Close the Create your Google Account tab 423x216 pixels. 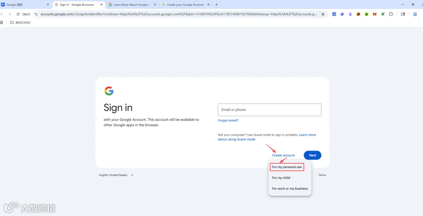[x=208, y=5]
